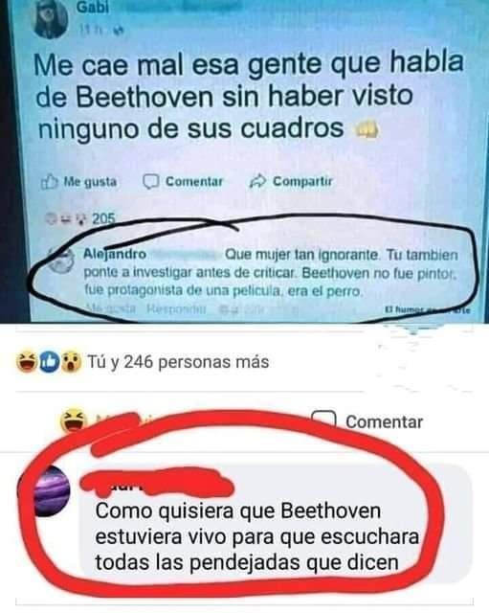View the 205 reactions count

pyautogui.click(x=103, y=218)
